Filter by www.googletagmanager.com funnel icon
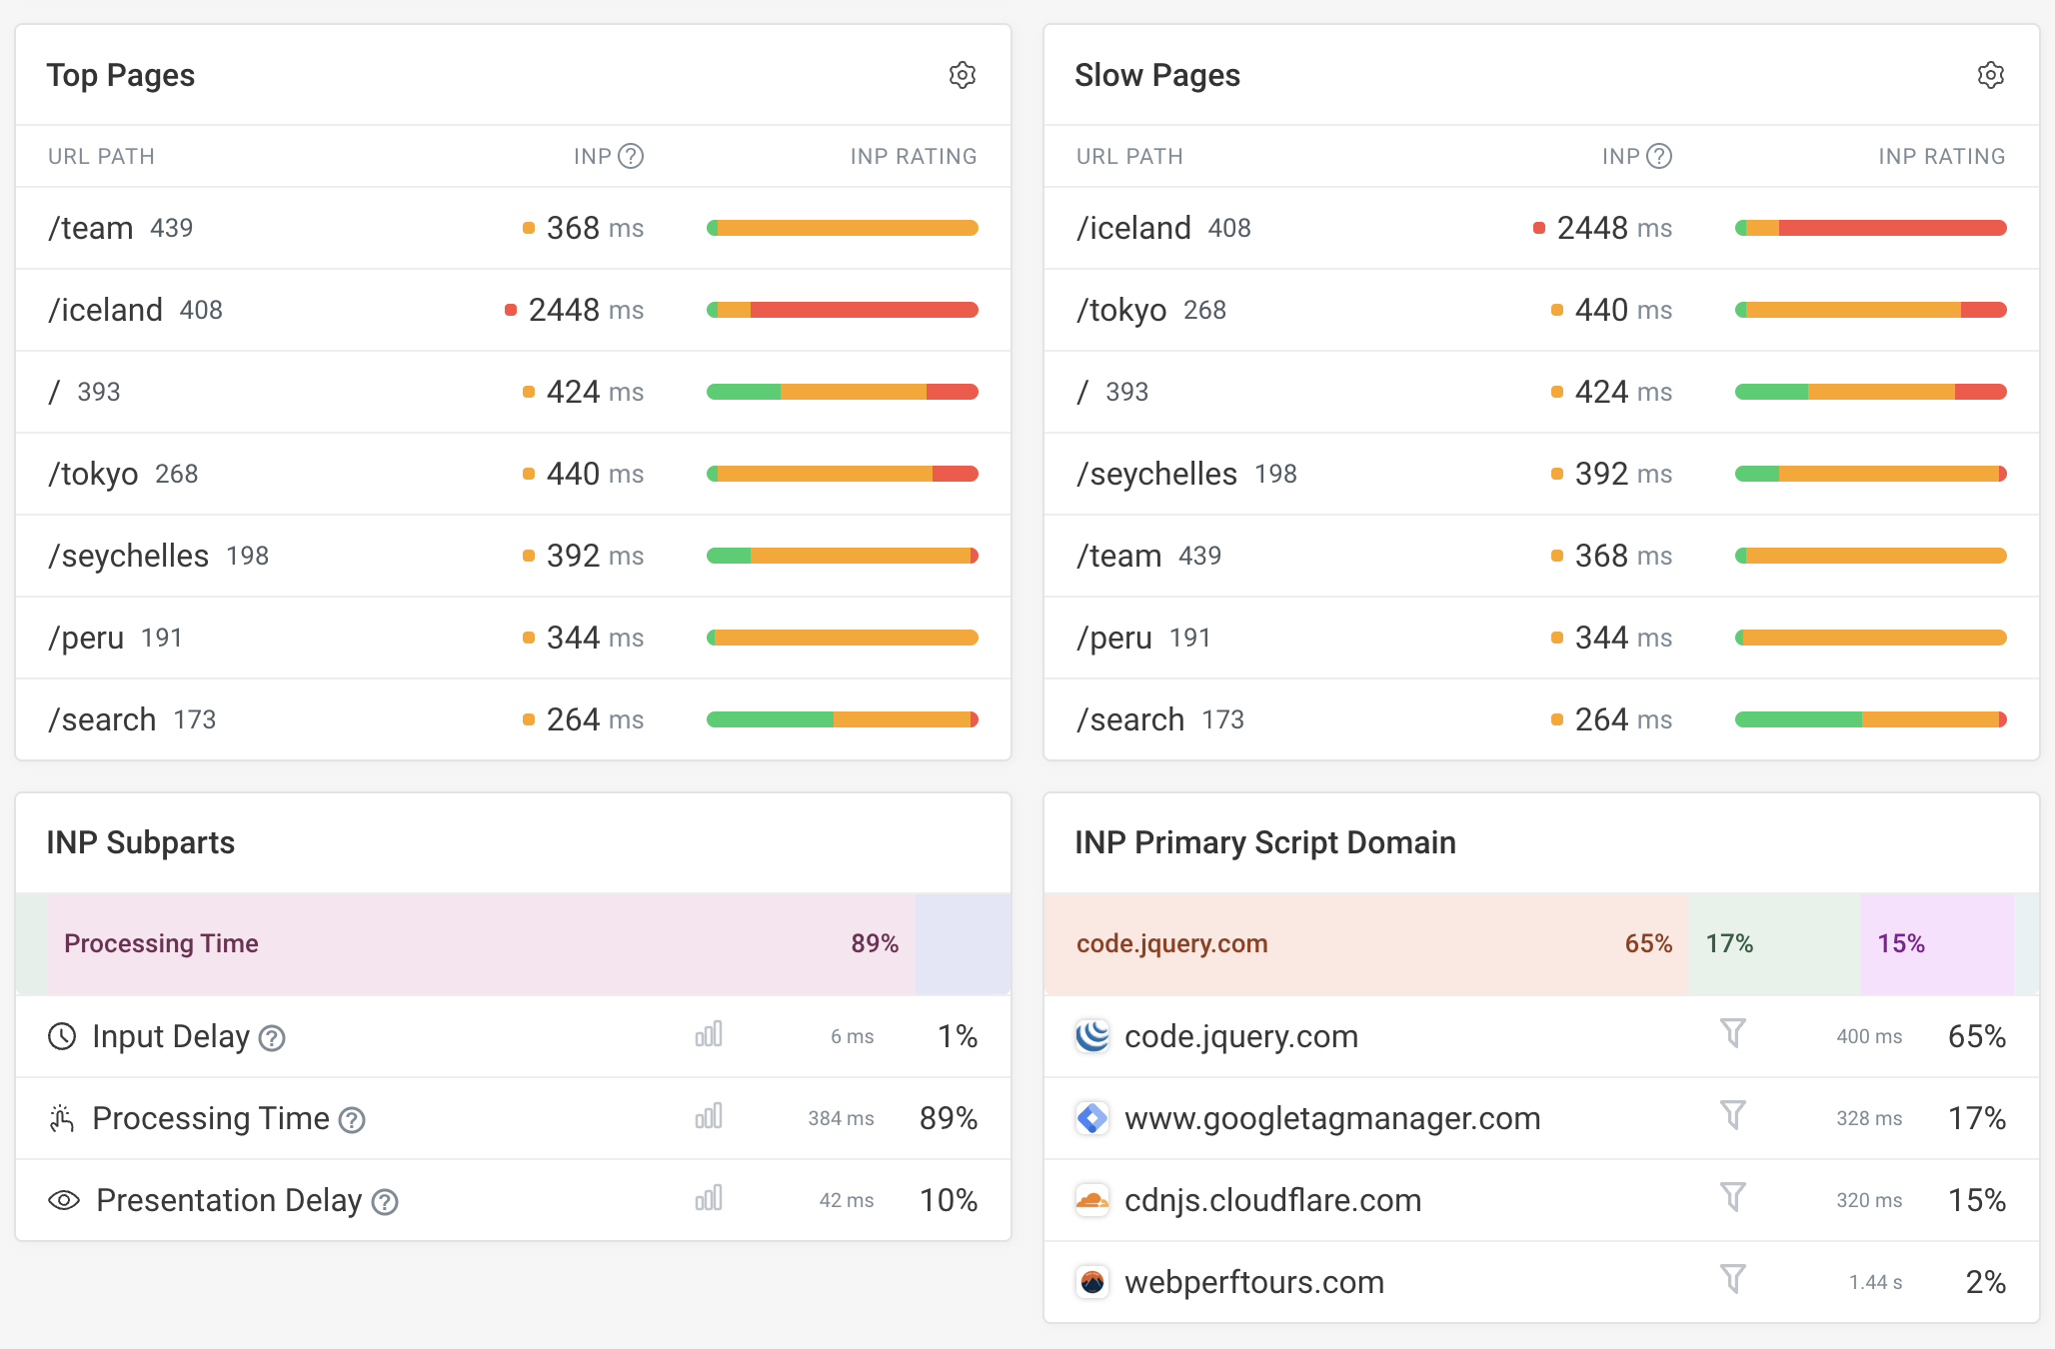 pos(1732,1115)
